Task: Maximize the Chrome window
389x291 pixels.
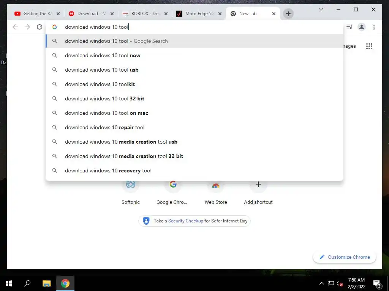Action: click(356, 9)
